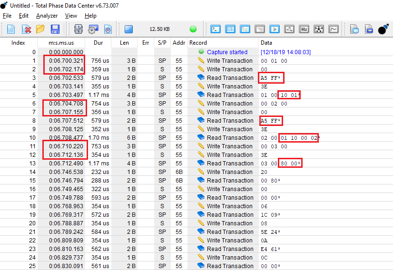393x270 pixels.
Task: Toggle the hierarchy details pane icon
Action: tap(245, 29)
